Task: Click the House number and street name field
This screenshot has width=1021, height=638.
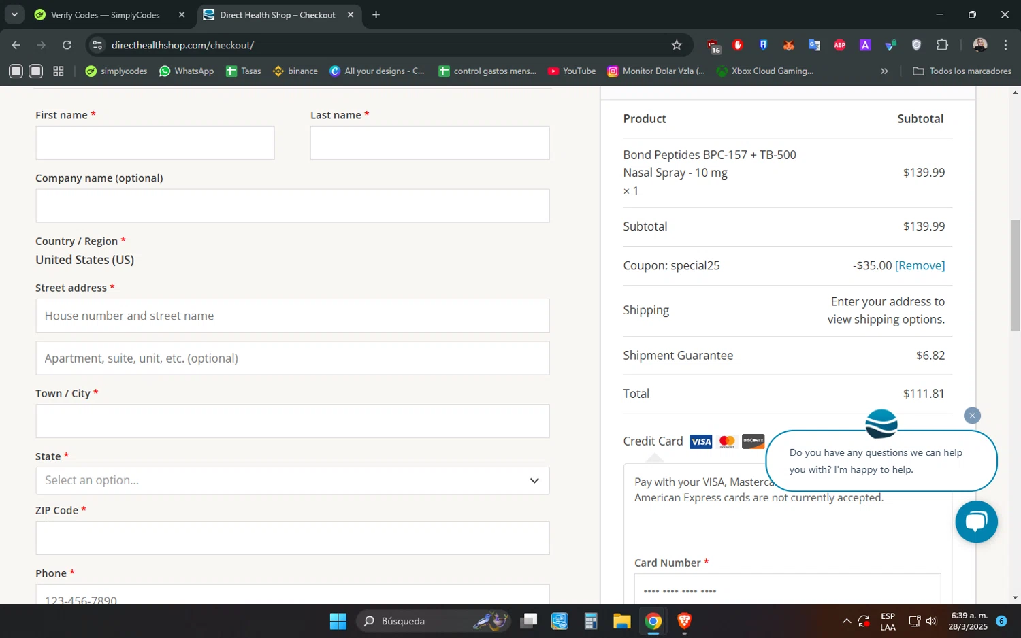Action: tap(293, 316)
